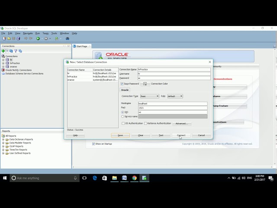Open dropdown arrow next to New Connection
This screenshot has width=277, height=208.
click(x=7, y=51)
